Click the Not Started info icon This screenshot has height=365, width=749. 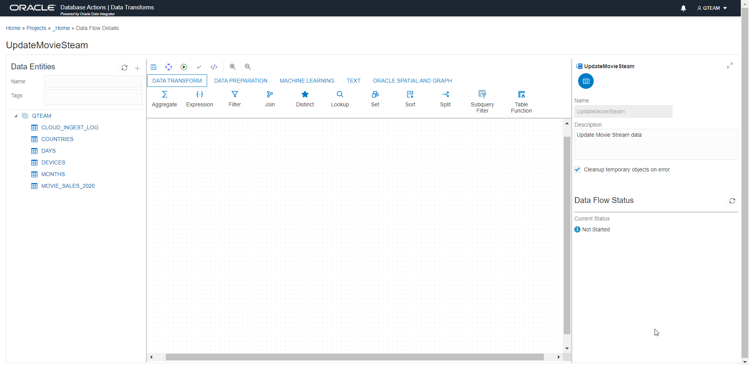(578, 229)
